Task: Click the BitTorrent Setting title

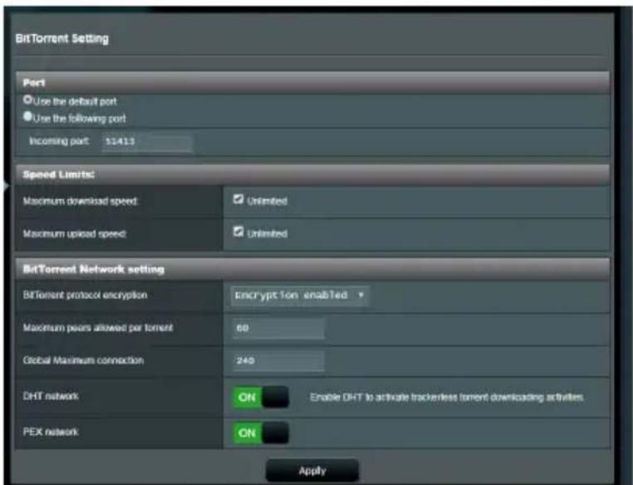Action: (61, 39)
